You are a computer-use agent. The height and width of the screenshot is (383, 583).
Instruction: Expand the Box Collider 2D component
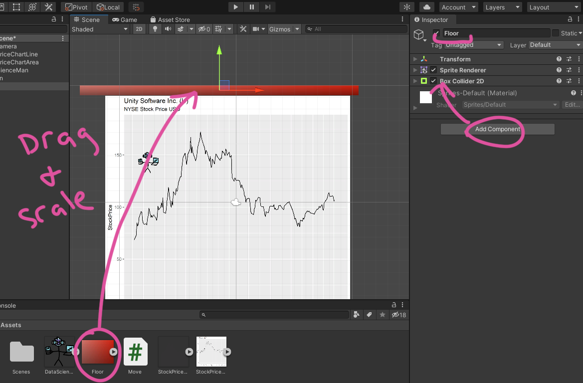415,81
